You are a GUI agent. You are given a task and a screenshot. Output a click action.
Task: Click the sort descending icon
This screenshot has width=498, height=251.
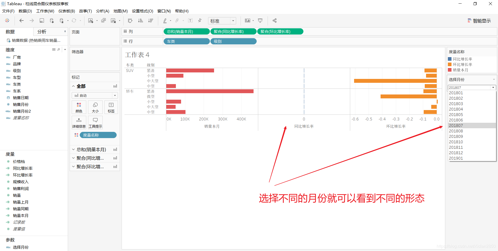tap(150, 21)
